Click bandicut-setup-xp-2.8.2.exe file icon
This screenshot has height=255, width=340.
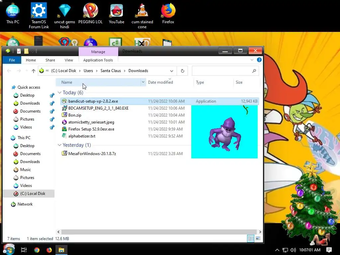pos(64,101)
